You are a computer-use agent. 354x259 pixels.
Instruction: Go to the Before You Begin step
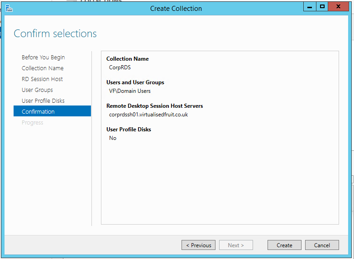pos(43,58)
